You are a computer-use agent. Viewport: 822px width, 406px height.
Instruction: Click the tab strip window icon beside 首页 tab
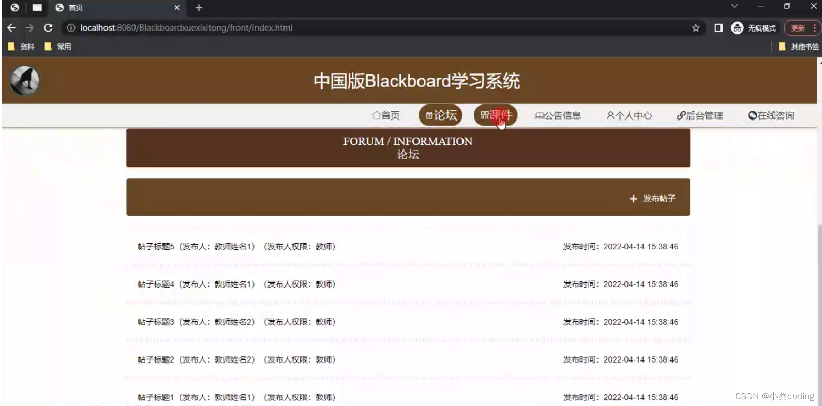[x=37, y=8]
